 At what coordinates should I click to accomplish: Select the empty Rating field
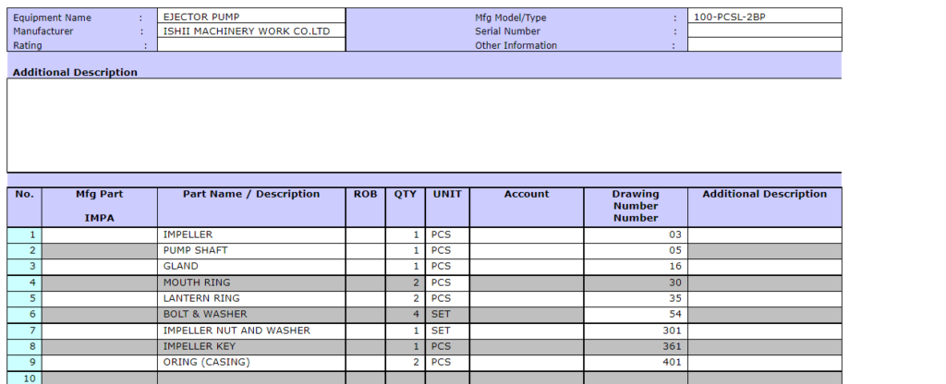point(251,45)
